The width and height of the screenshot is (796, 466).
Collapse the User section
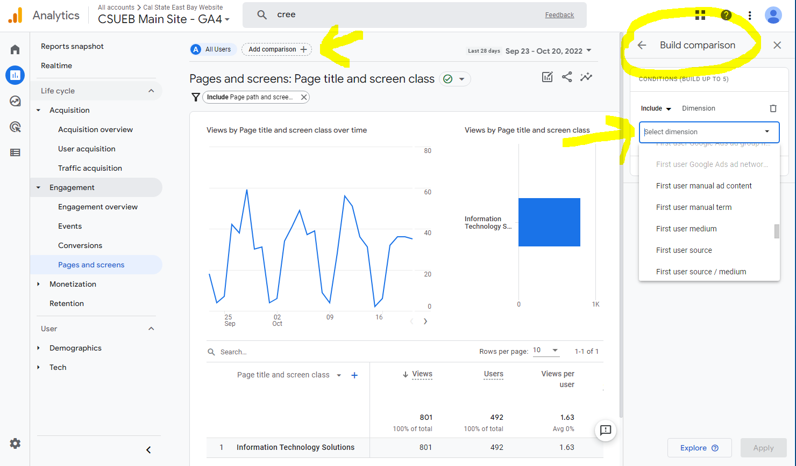tap(151, 329)
